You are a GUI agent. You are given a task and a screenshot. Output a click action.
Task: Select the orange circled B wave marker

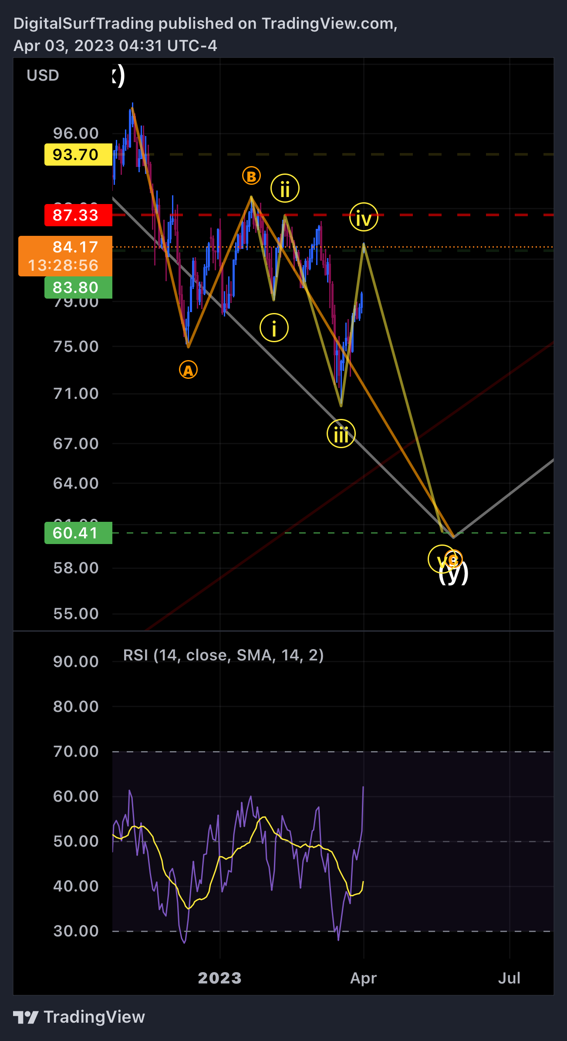(251, 176)
